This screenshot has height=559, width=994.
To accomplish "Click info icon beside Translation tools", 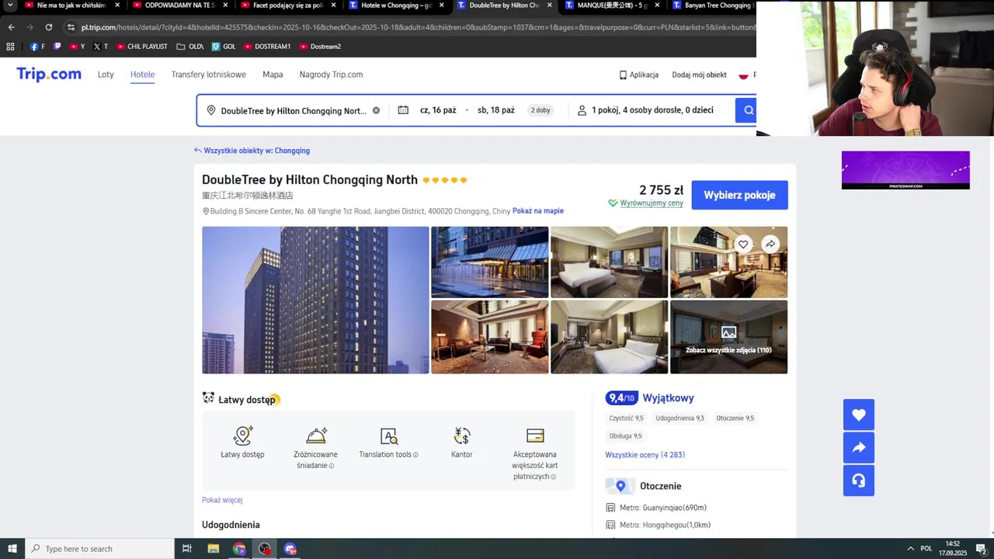I will coord(415,455).
